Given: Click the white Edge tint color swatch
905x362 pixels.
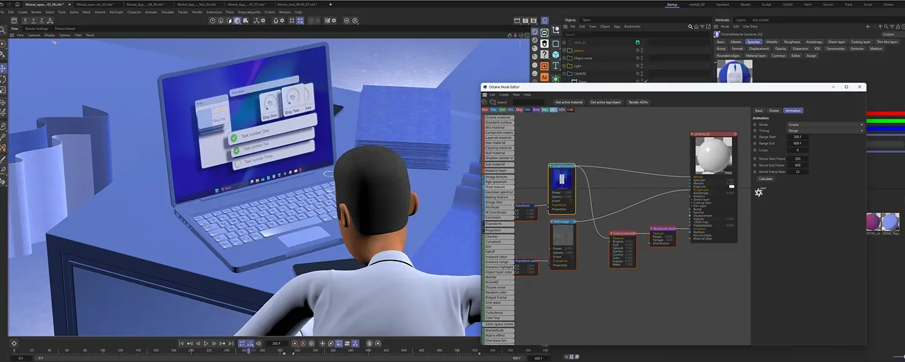Looking at the screenshot, I should click(731, 186).
